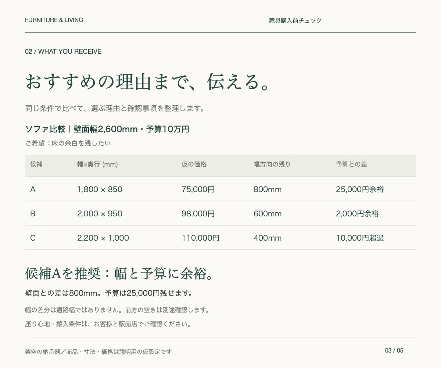441x368 pixels.
Task: Select the 02 / WHAT YOU RECEIVE section label
Action: pyautogui.click(x=63, y=52)
